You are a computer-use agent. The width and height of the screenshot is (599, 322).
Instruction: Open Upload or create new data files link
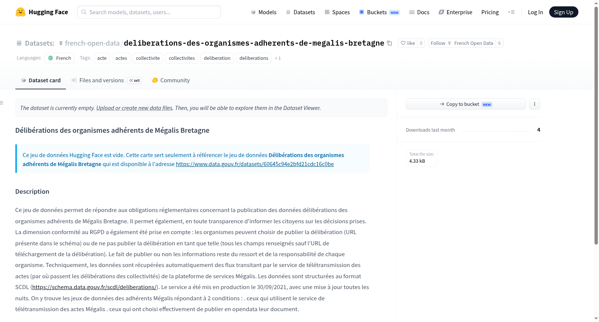[134, 108]
